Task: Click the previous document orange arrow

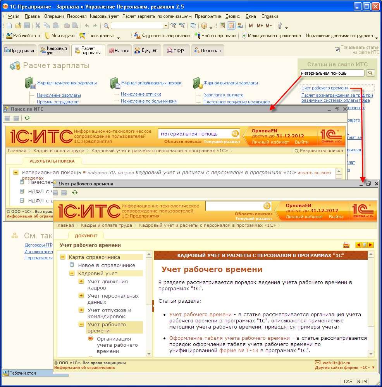Action: [x=358, y=245]
